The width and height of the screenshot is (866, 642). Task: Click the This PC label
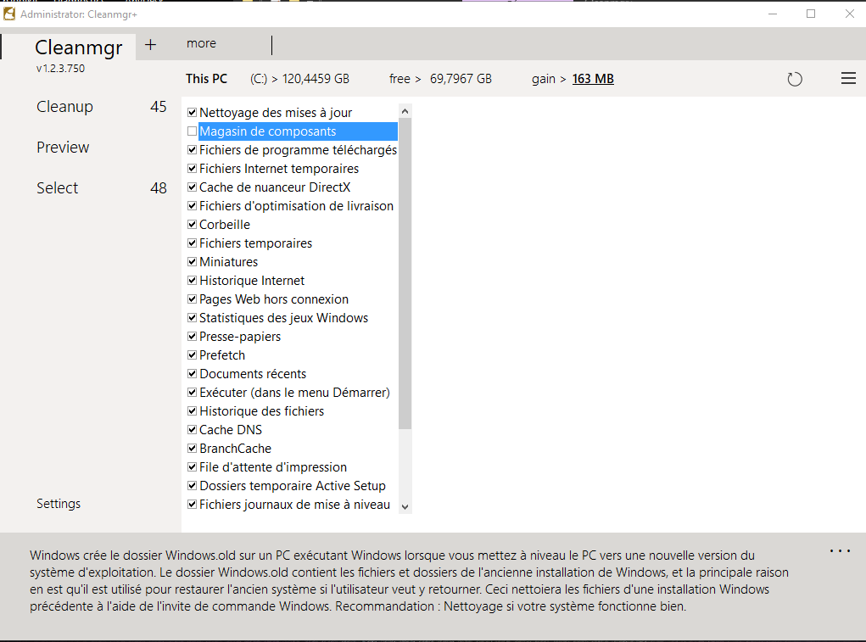(207, 79)
